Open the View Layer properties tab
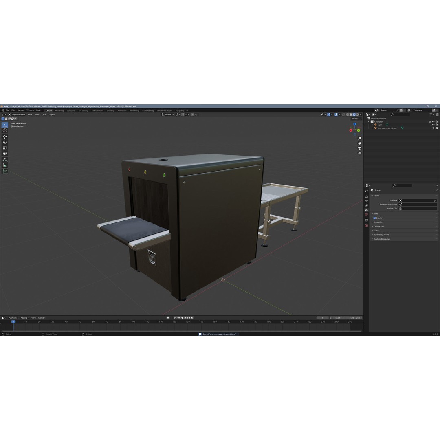 click(x=367, y=206)
